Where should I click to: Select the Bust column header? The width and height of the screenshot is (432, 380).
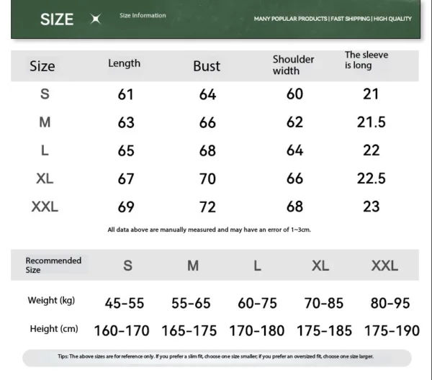(207, 66)
